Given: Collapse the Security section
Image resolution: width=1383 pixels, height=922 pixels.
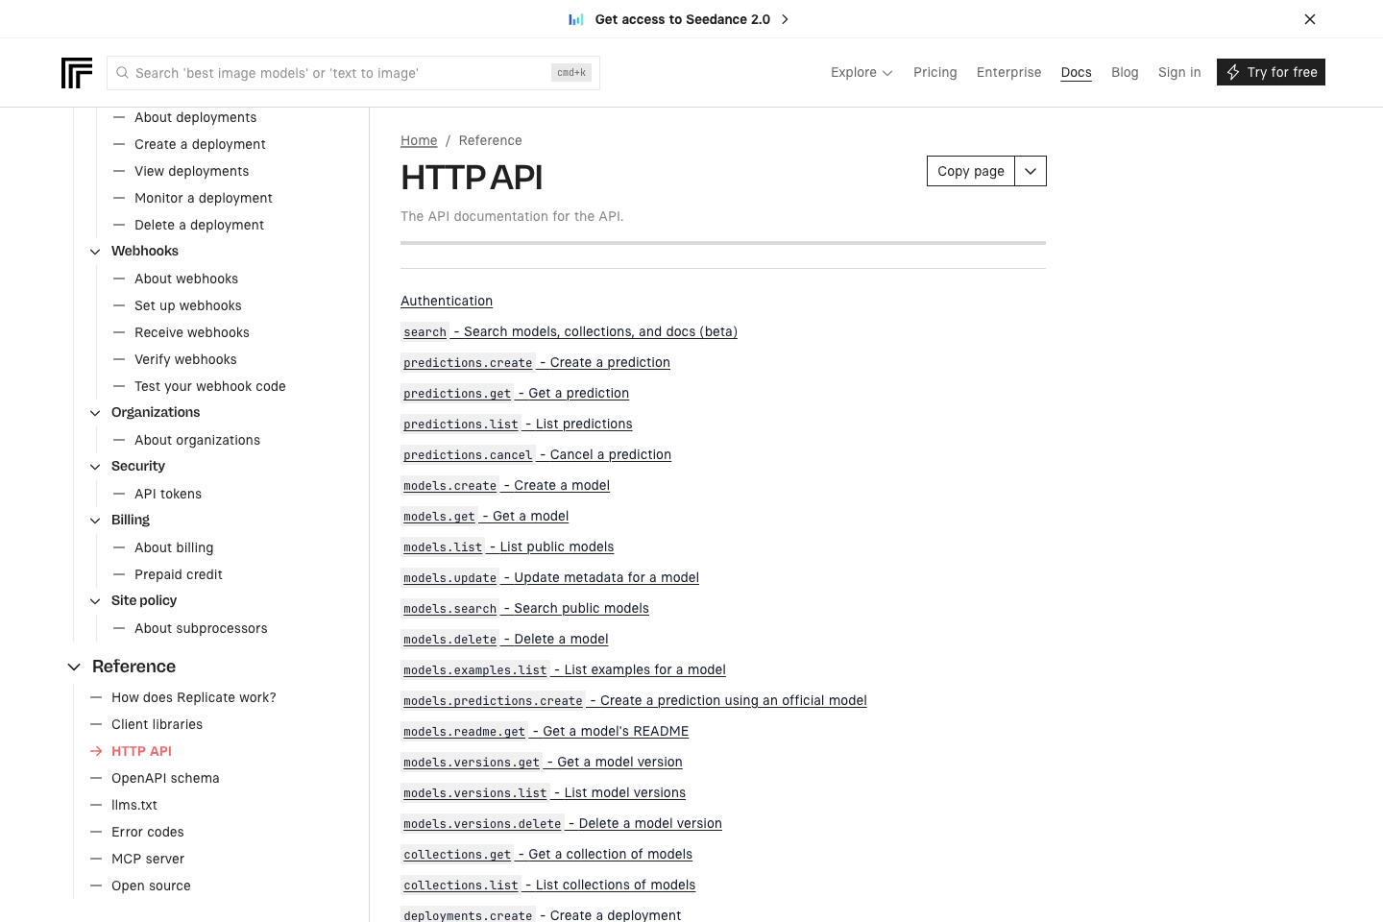Looking at the screenshot, I should [94, 466].
